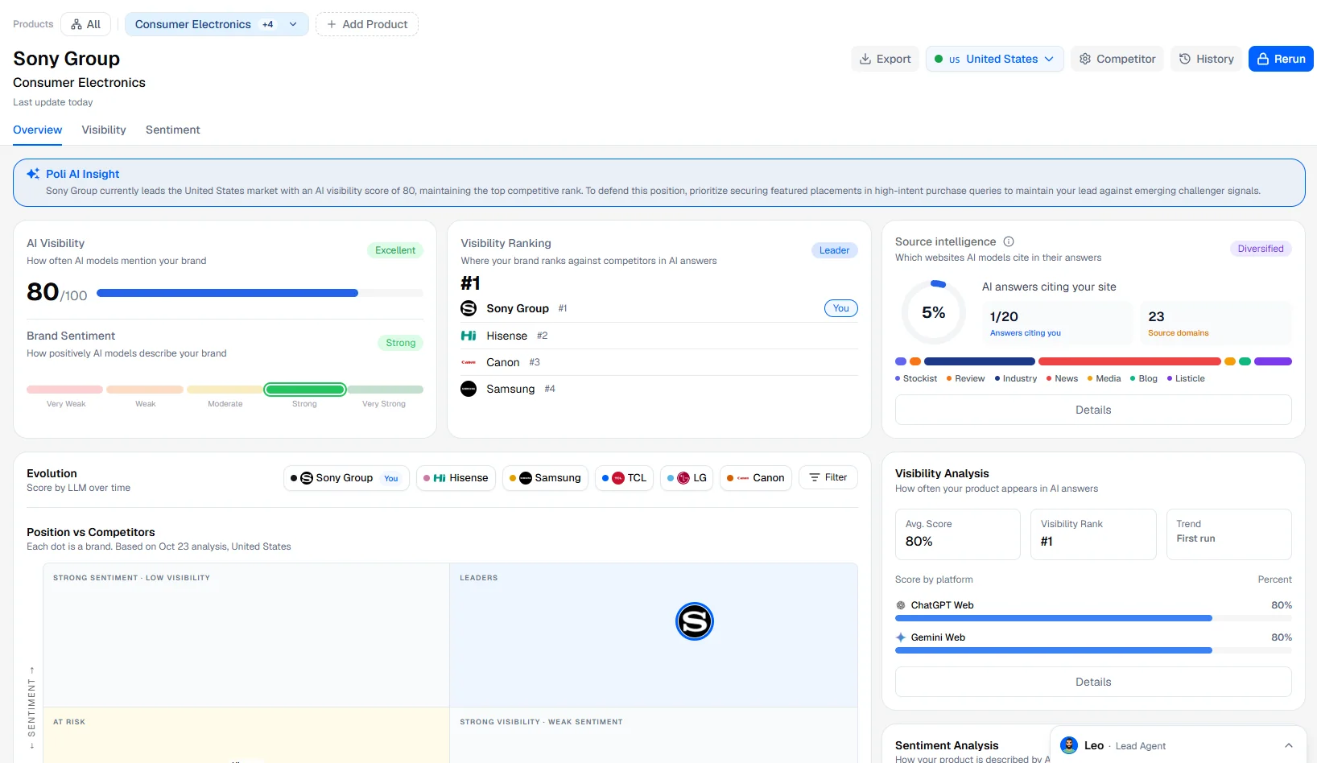Click the AI Visibility score progress bar
1317x763 pixels.
(260, 293)
